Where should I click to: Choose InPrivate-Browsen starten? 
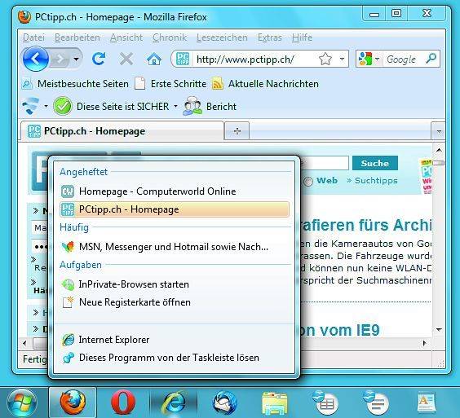[175, 284]
